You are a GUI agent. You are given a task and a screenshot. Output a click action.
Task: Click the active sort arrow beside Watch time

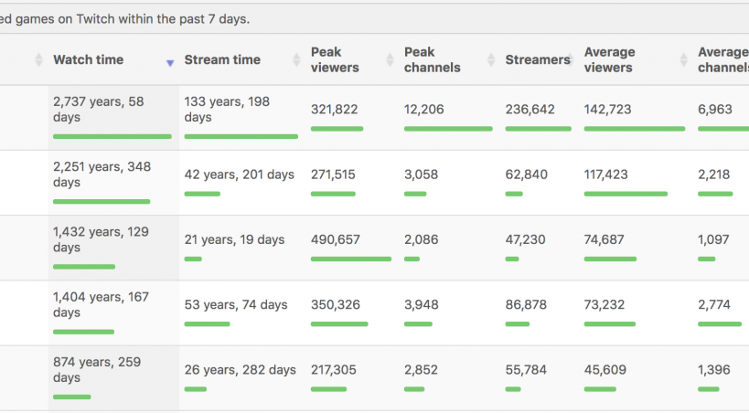(x=169, y=61)
